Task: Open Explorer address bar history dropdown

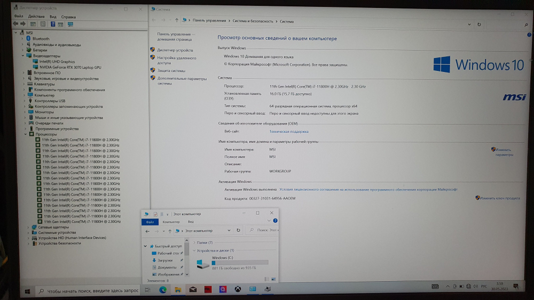Action: pyautogui.click(x=229, y=230)
